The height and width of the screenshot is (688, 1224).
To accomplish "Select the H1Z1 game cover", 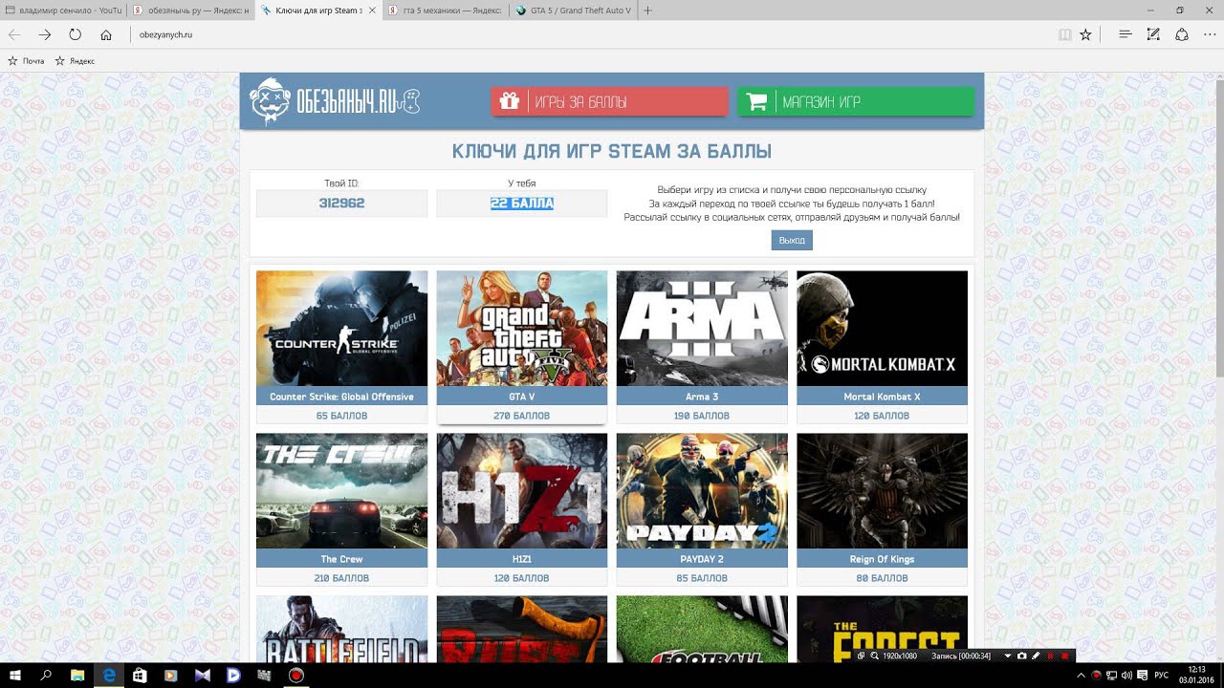I will (522, 491).
